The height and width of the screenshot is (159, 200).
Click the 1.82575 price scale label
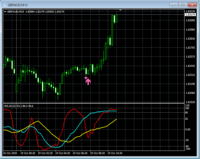pyautogui.click(x=190, y=57)
